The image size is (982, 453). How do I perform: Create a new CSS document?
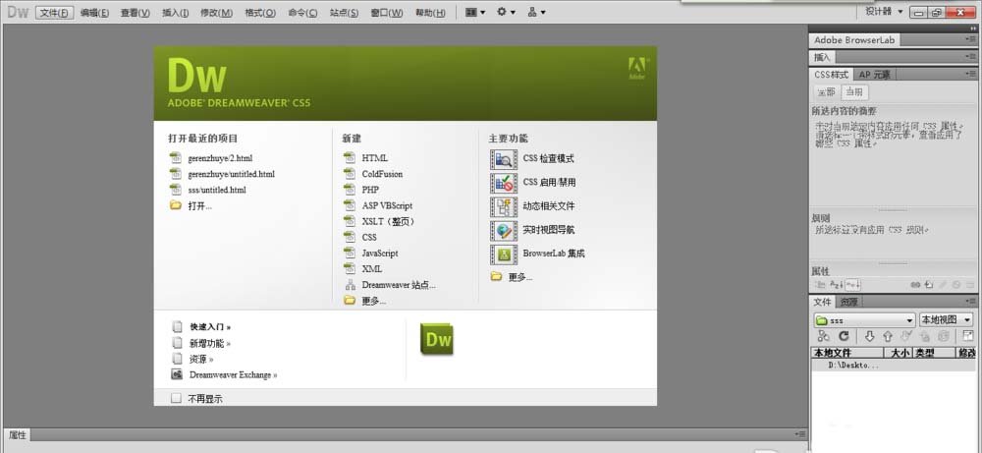tap(369, 238)
